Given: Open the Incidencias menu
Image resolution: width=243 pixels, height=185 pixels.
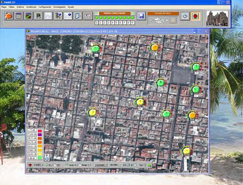Looking at the screenshot, I should (31, 7).
